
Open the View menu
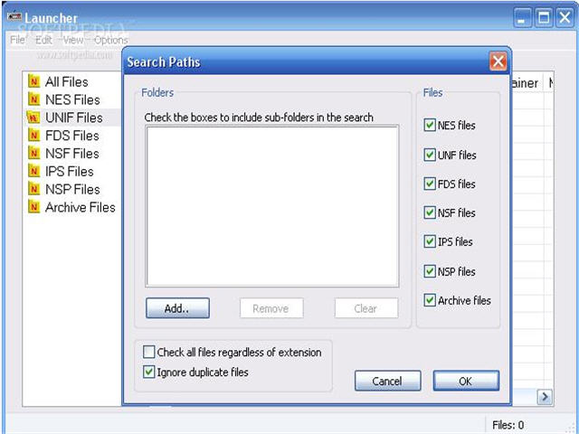73,40
